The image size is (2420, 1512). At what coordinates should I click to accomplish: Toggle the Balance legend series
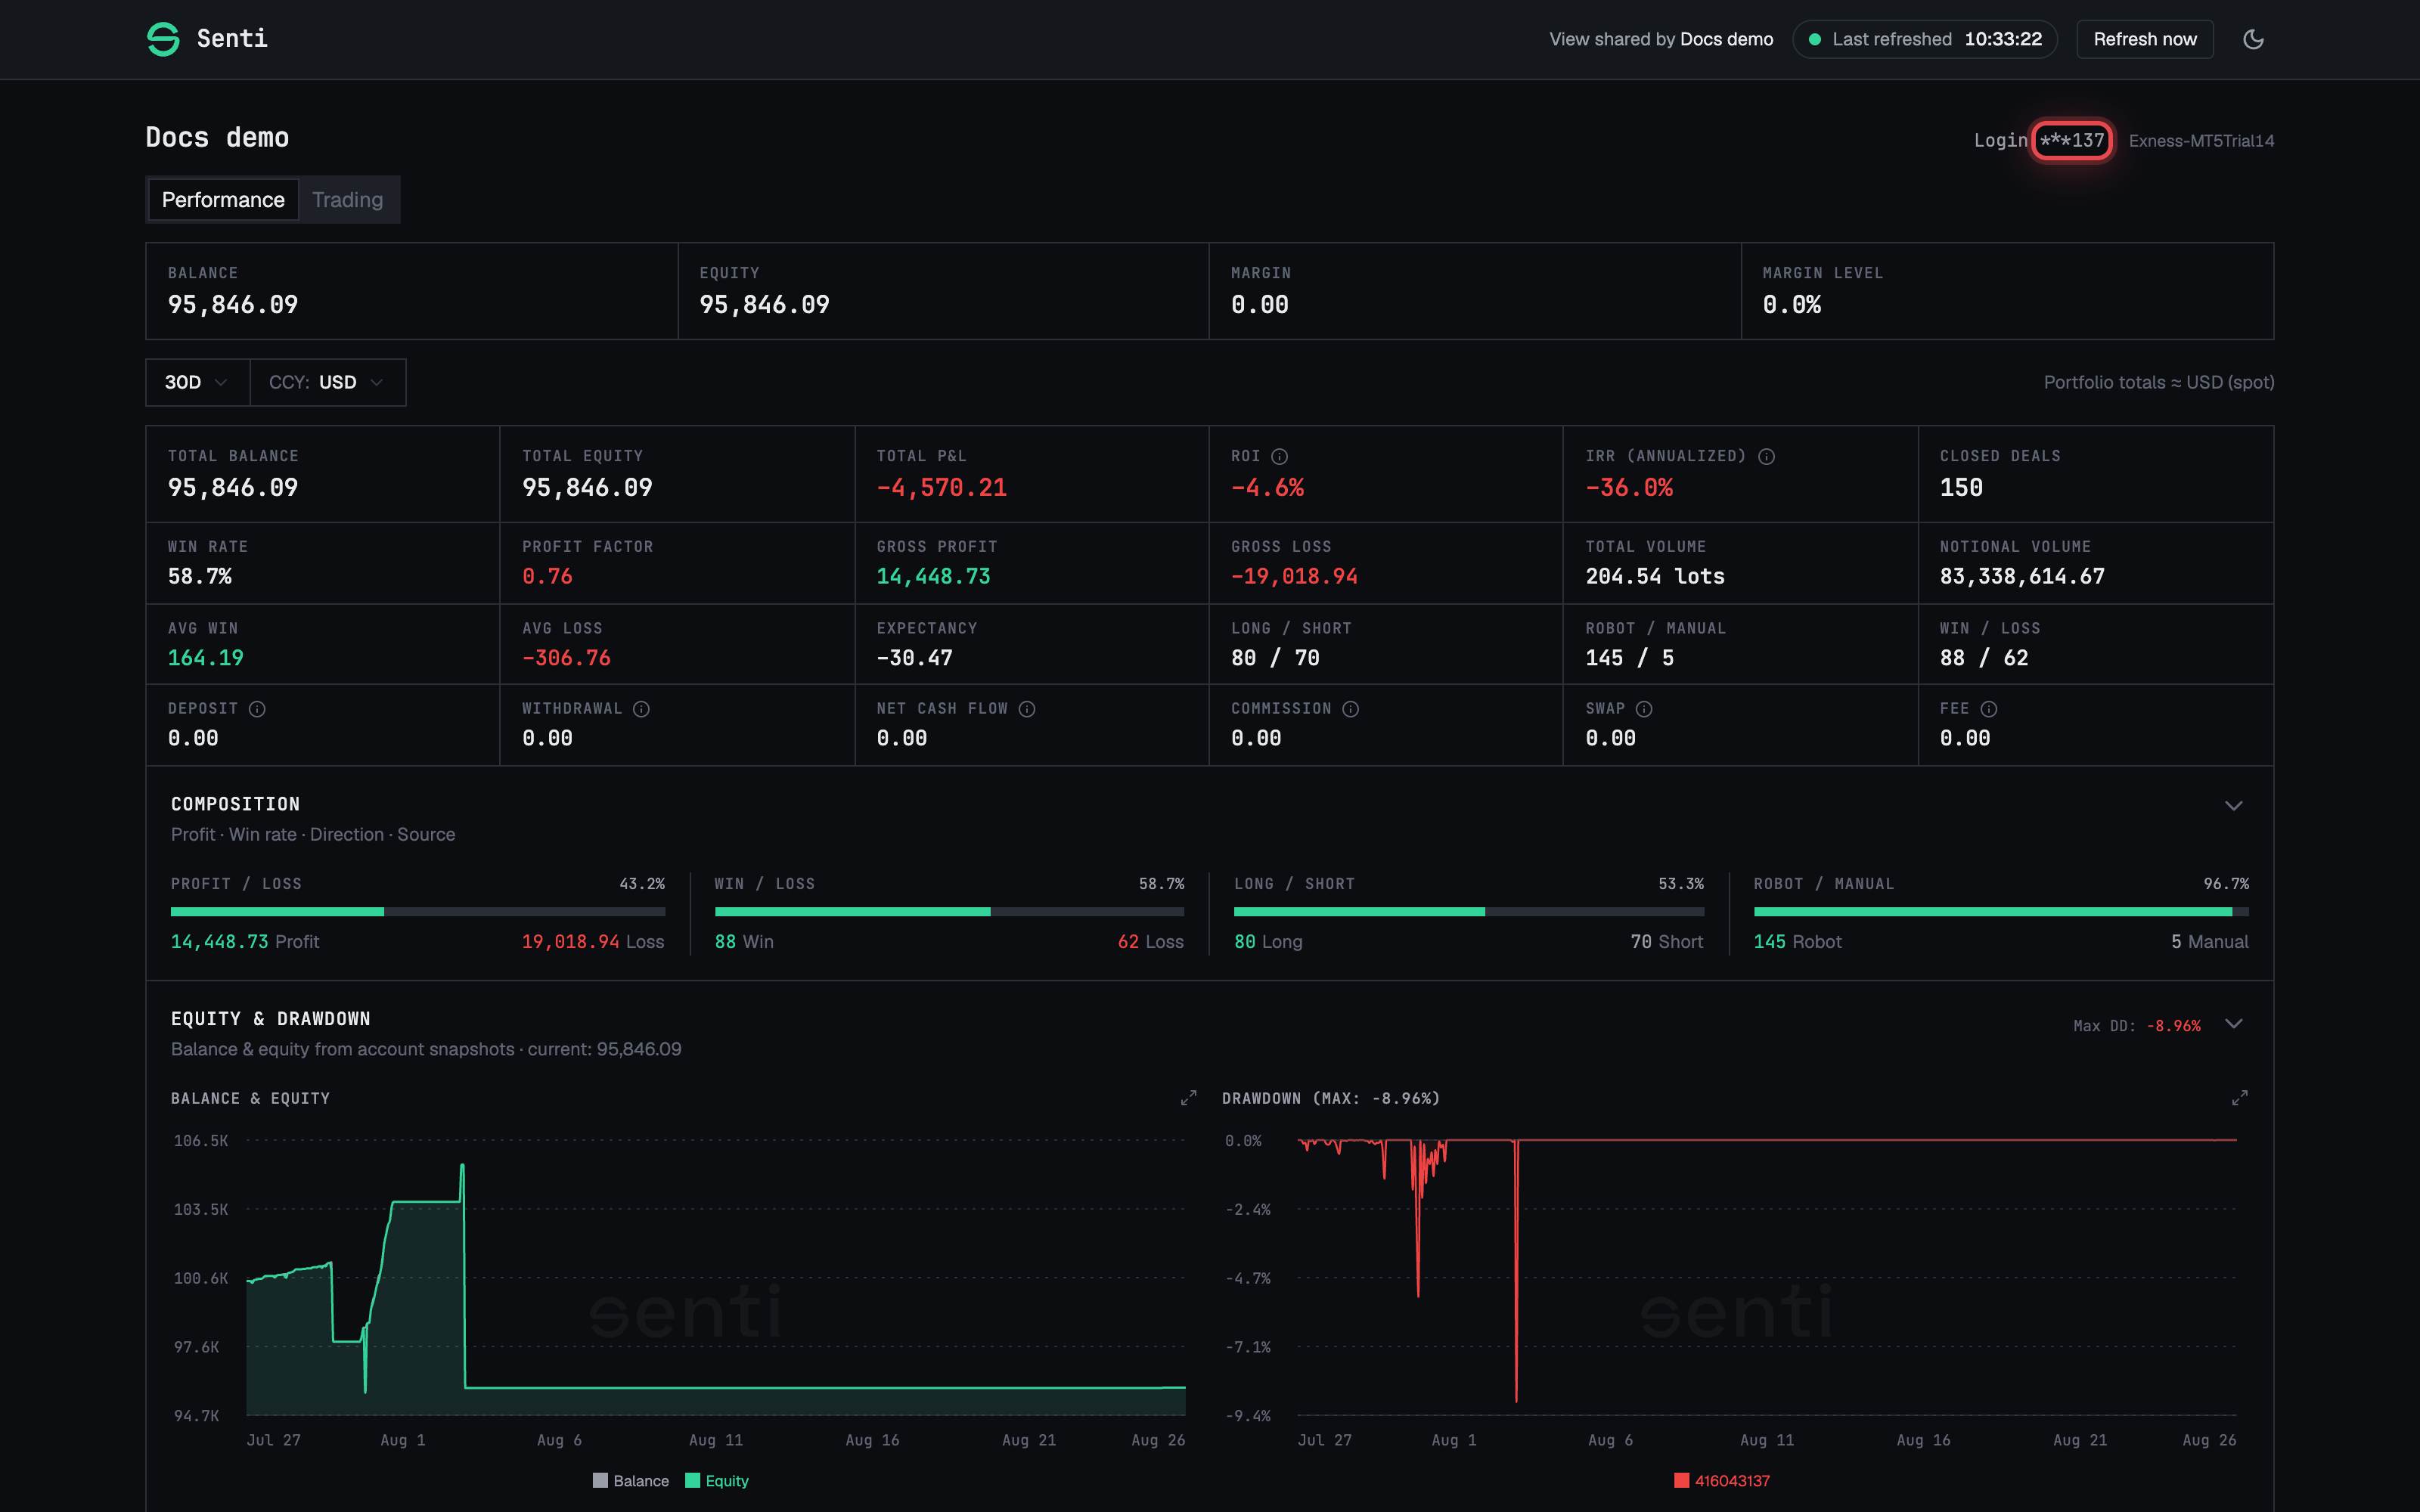631,1481
